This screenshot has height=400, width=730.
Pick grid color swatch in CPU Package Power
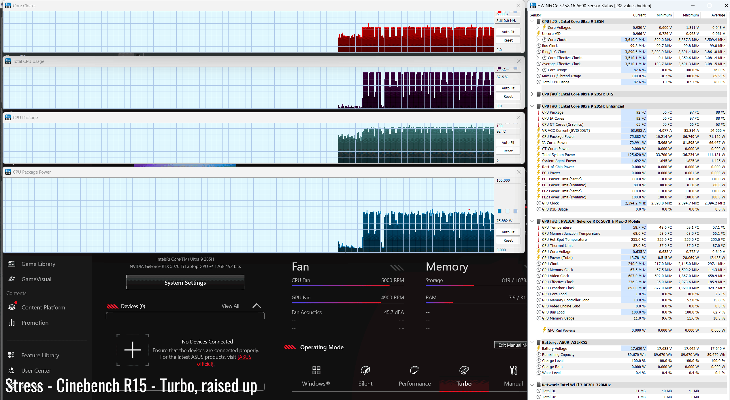(x=516, y=211)
